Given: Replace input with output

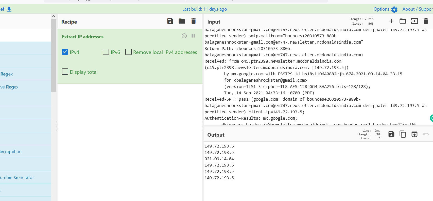Looking at the screenshot, I should 414,134.
